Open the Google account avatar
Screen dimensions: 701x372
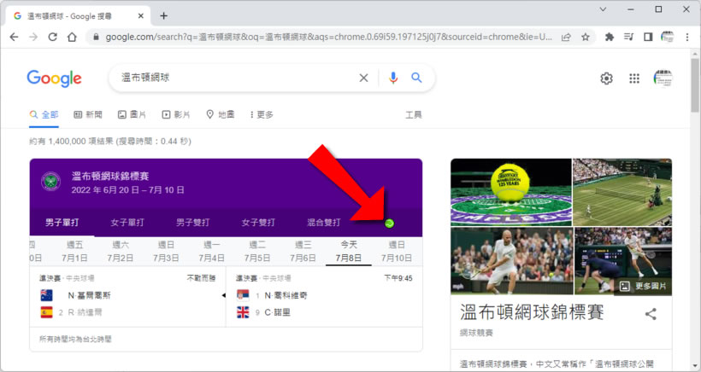[x=663, y=78]
